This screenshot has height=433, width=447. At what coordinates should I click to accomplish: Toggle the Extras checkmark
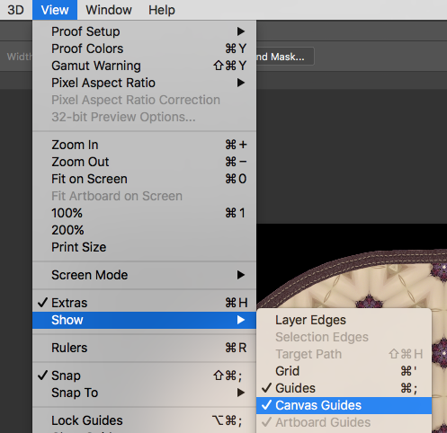point(144,303)
